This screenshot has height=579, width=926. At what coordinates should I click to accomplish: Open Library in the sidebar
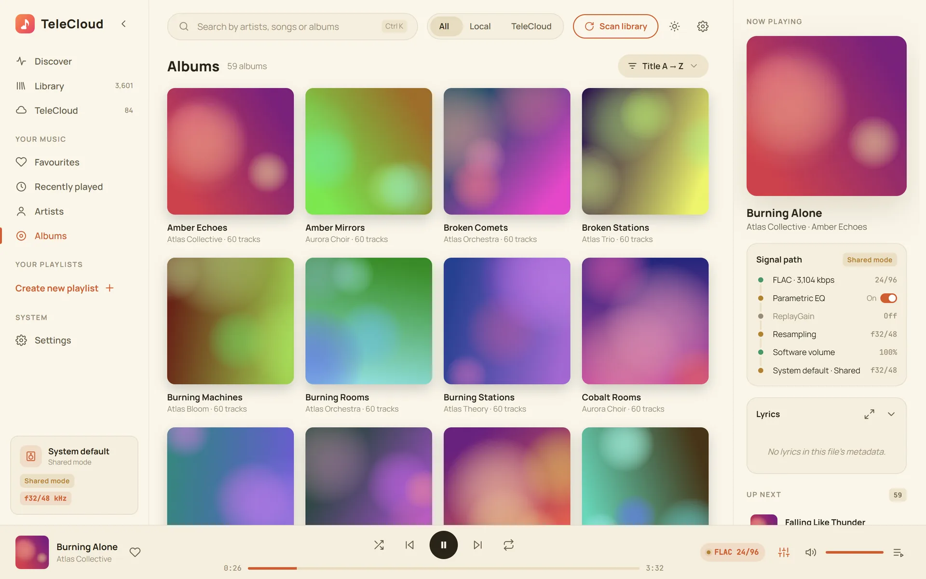pyautogui.click(x=74, y=86)
